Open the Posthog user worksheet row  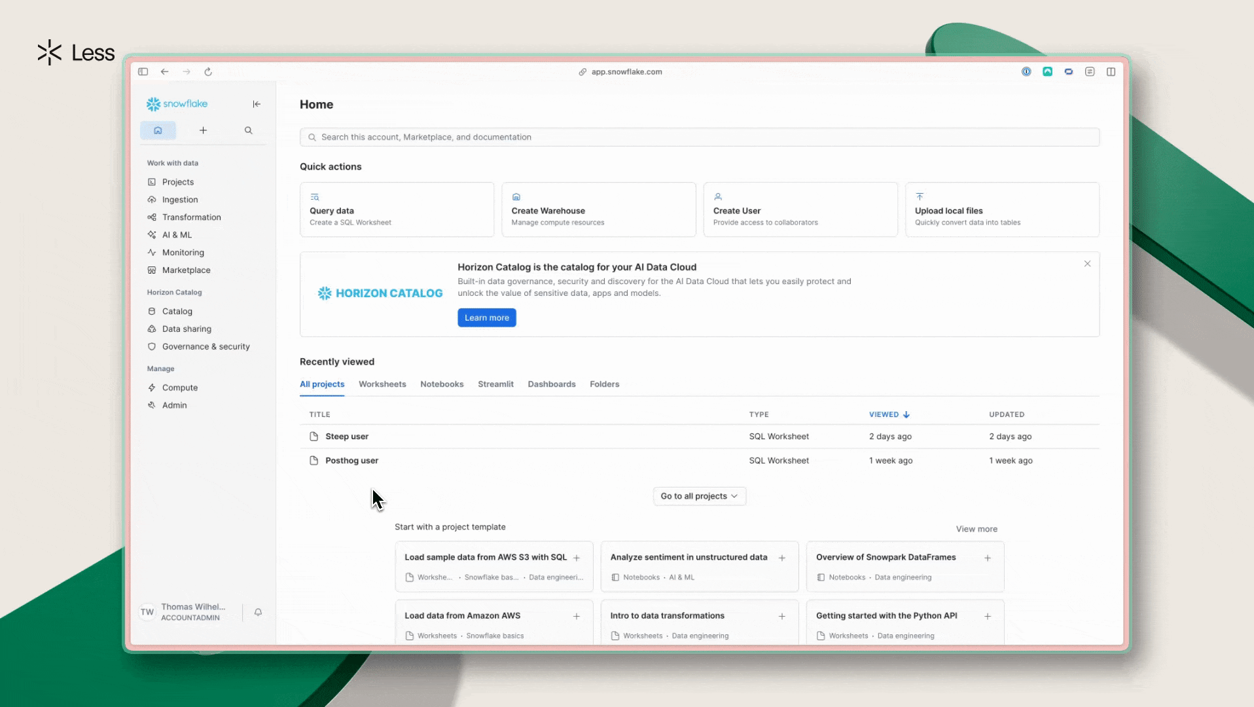click(x=700, y=461)
